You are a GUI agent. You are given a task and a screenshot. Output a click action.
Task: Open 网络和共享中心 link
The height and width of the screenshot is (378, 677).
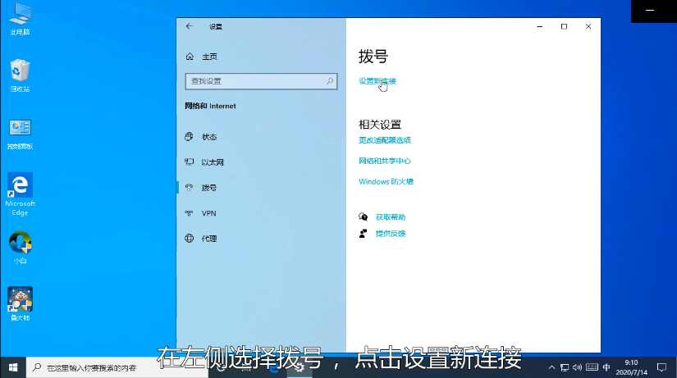pyautogui.click(x=385, y=162)
